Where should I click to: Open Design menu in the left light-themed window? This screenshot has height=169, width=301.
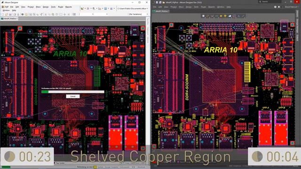(x=46, y=7)
